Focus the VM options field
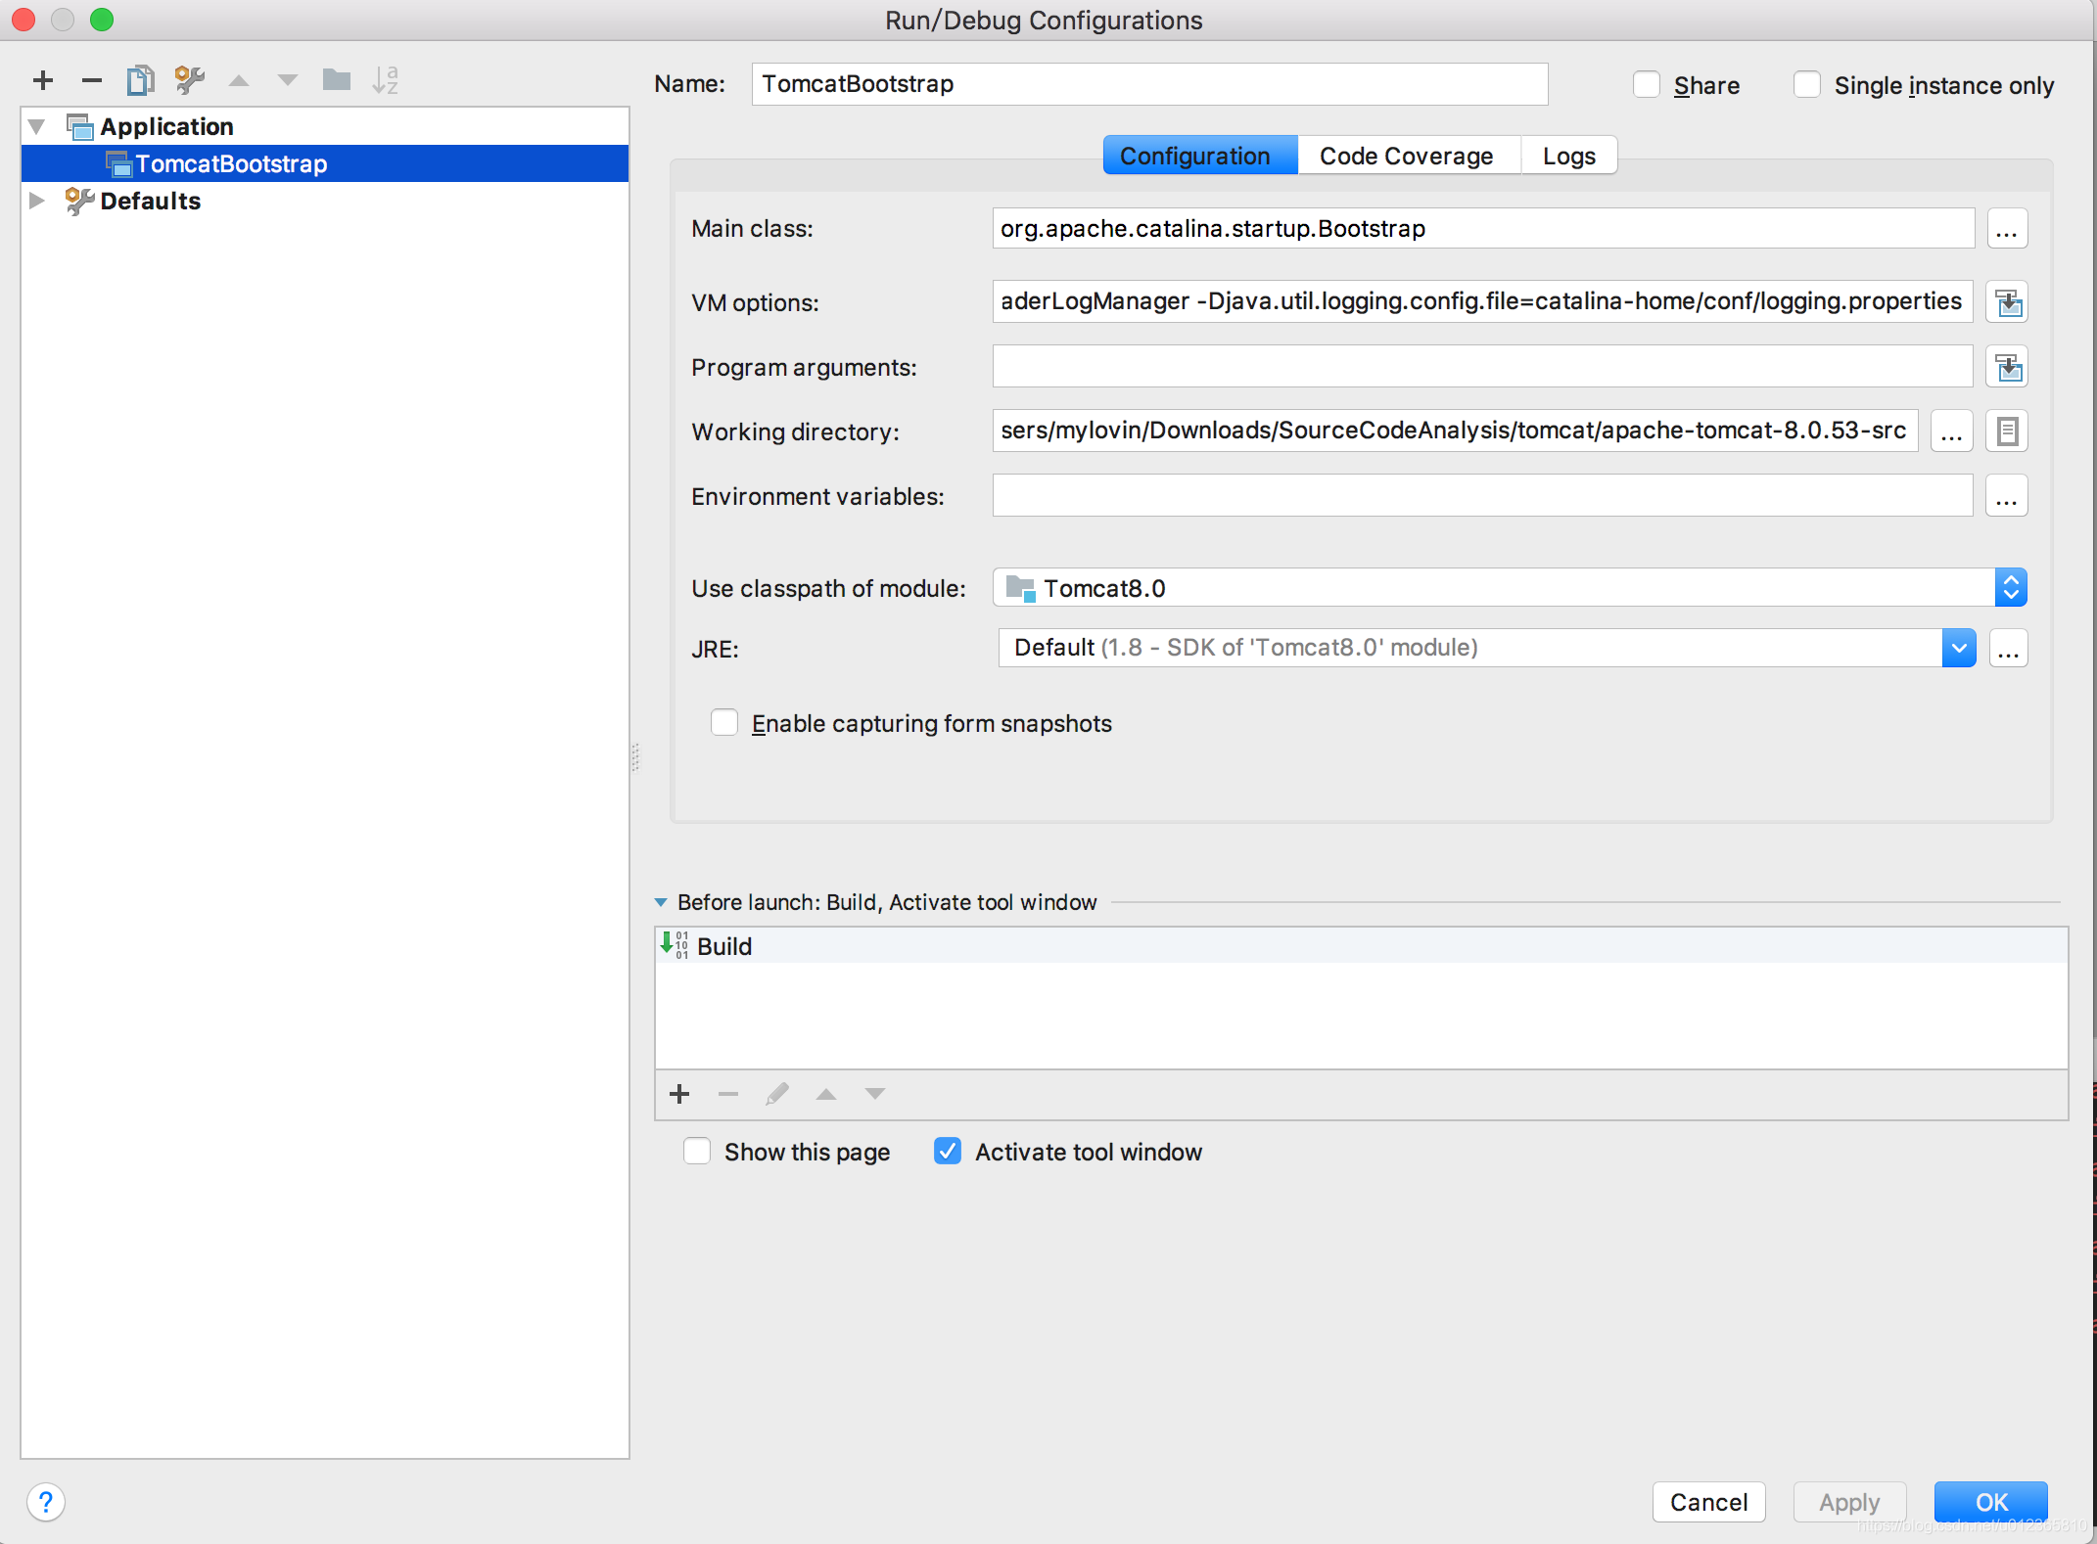This screenshot has height=1544, width=2097. (1483, 302)
